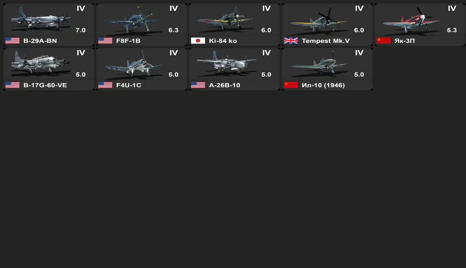The height and width of the screenshot is (268, 466).
Task: Click the Soviet flag beside Як-3П
Action: coord(384,41)
